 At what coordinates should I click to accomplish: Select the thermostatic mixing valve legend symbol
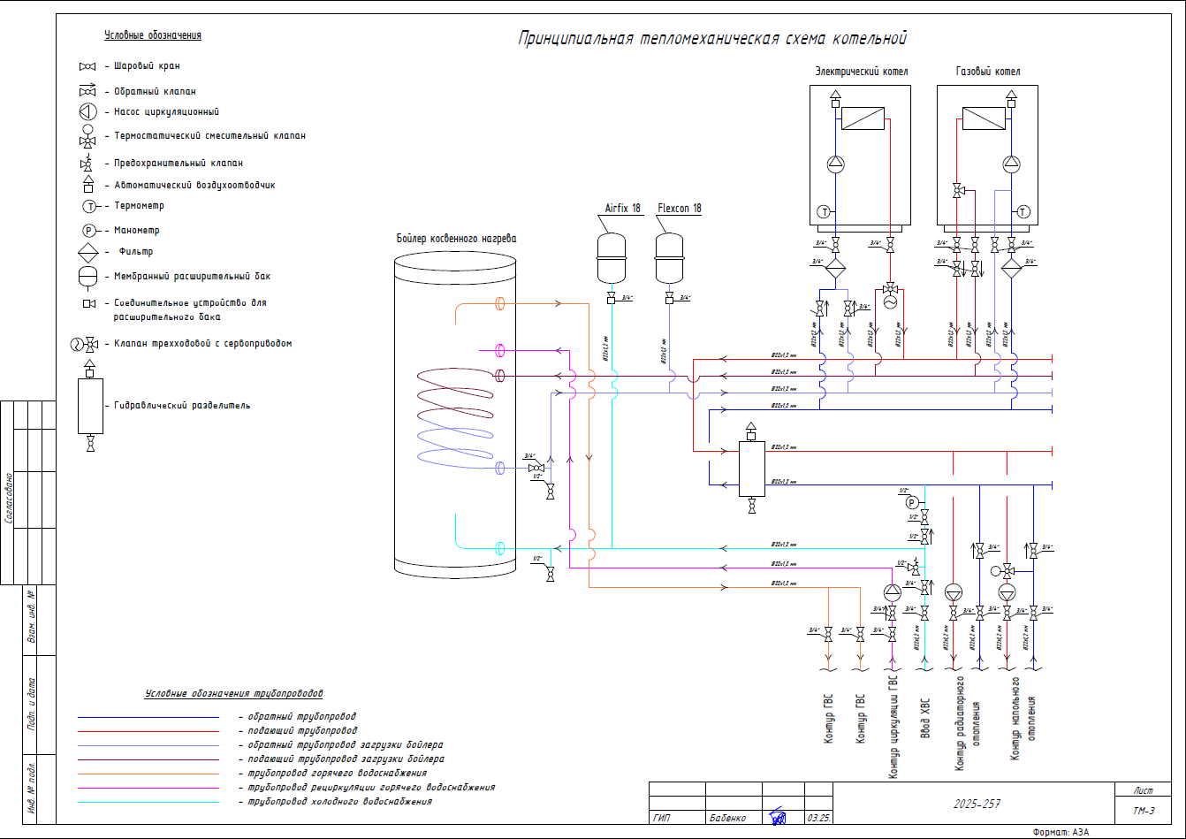tap(87, 136)
